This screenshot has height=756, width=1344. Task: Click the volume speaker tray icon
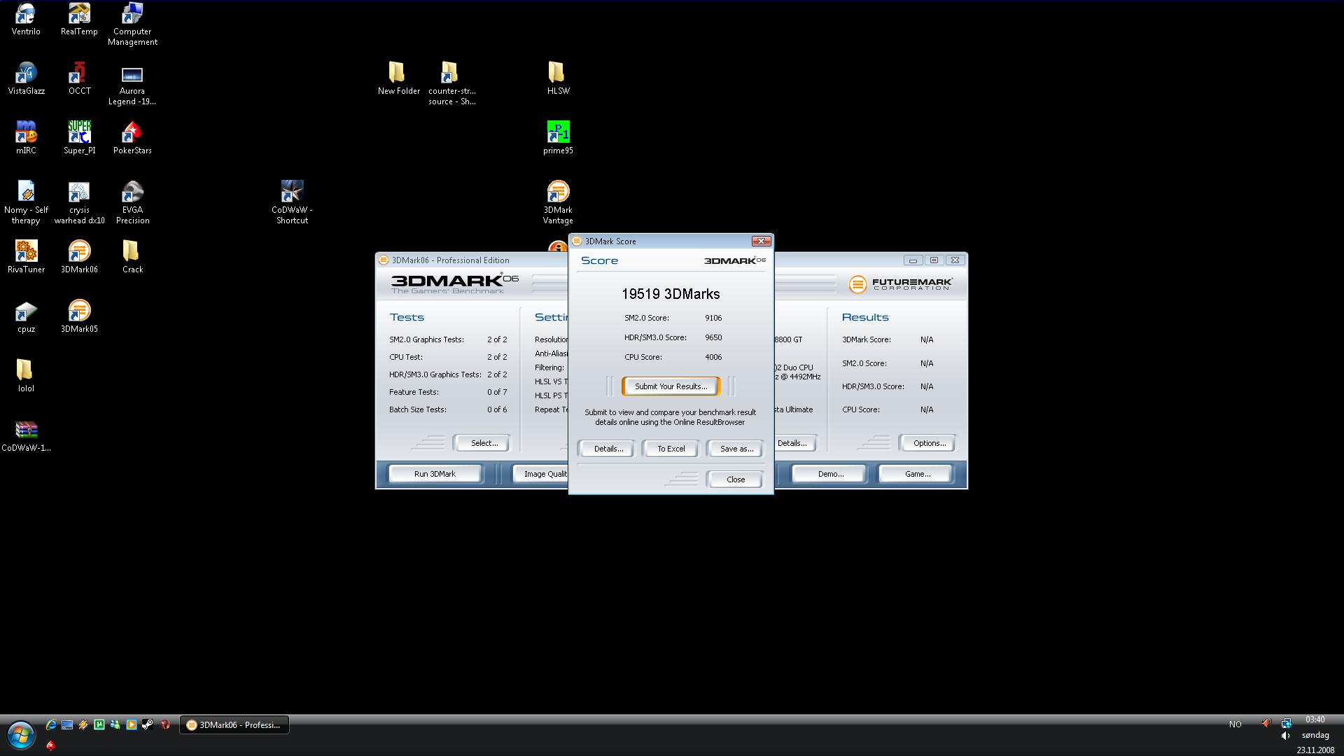pyautogui.click(x=1286, y=736)
